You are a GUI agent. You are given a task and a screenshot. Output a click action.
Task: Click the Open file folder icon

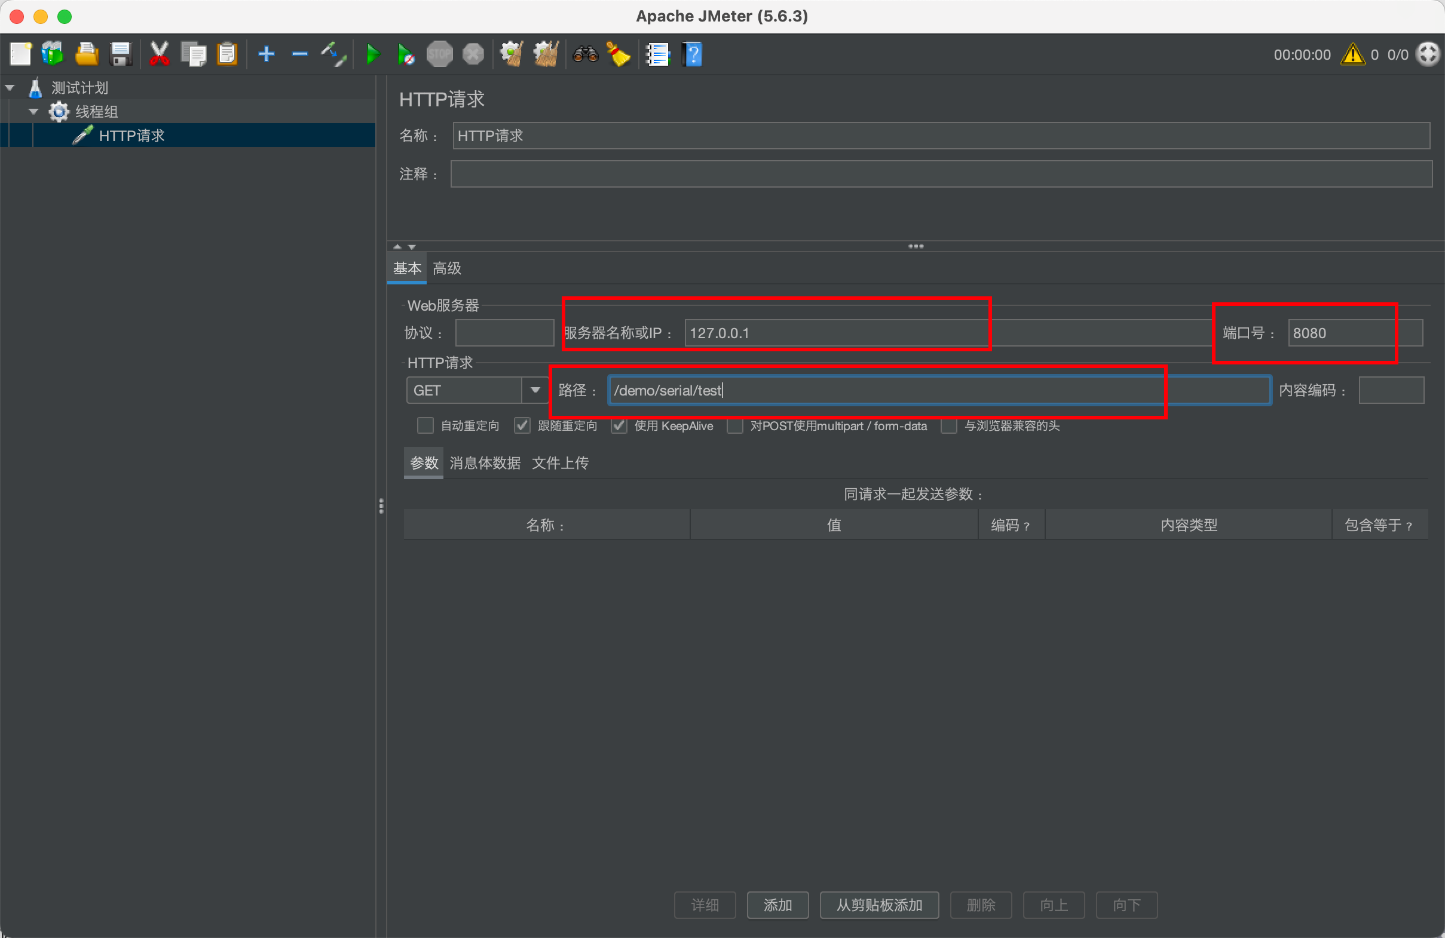pyautogui.click(x=87, y=54)
